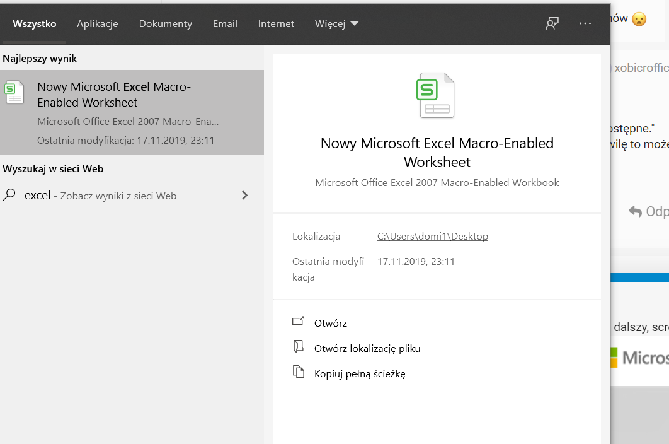Screen dimensions: 669x444
Task: Click Otwórz lokalizację pliku action
Action: coord(367,348)
